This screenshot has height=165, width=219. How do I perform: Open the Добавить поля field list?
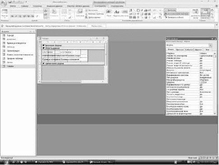[195, 13]
